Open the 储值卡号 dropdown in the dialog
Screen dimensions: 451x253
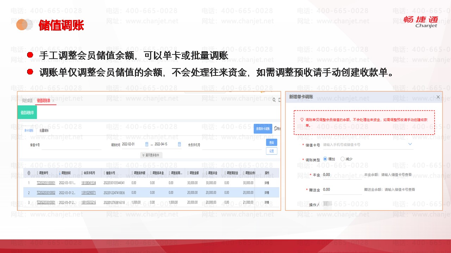(x=410, y=144)
